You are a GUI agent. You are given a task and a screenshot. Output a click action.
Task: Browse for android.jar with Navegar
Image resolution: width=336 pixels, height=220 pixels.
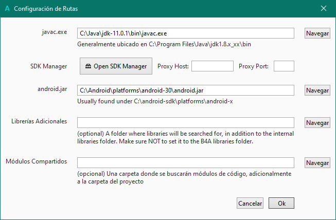click(x=317, y=90)
